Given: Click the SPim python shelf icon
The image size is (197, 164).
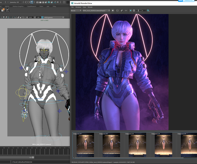Looking at the screenshot, I should pyautogui.click(x=7, y=10).
